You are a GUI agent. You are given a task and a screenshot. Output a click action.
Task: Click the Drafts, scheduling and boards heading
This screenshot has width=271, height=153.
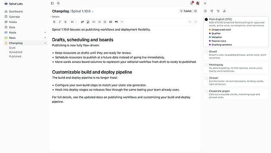click(82, 40)
